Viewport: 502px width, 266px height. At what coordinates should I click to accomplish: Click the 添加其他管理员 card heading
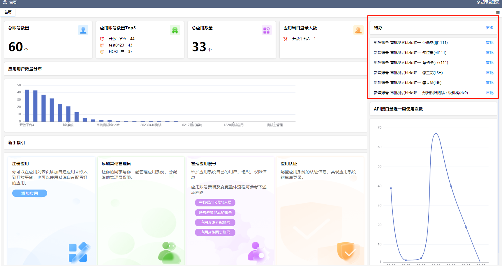(x=116, y=164)
